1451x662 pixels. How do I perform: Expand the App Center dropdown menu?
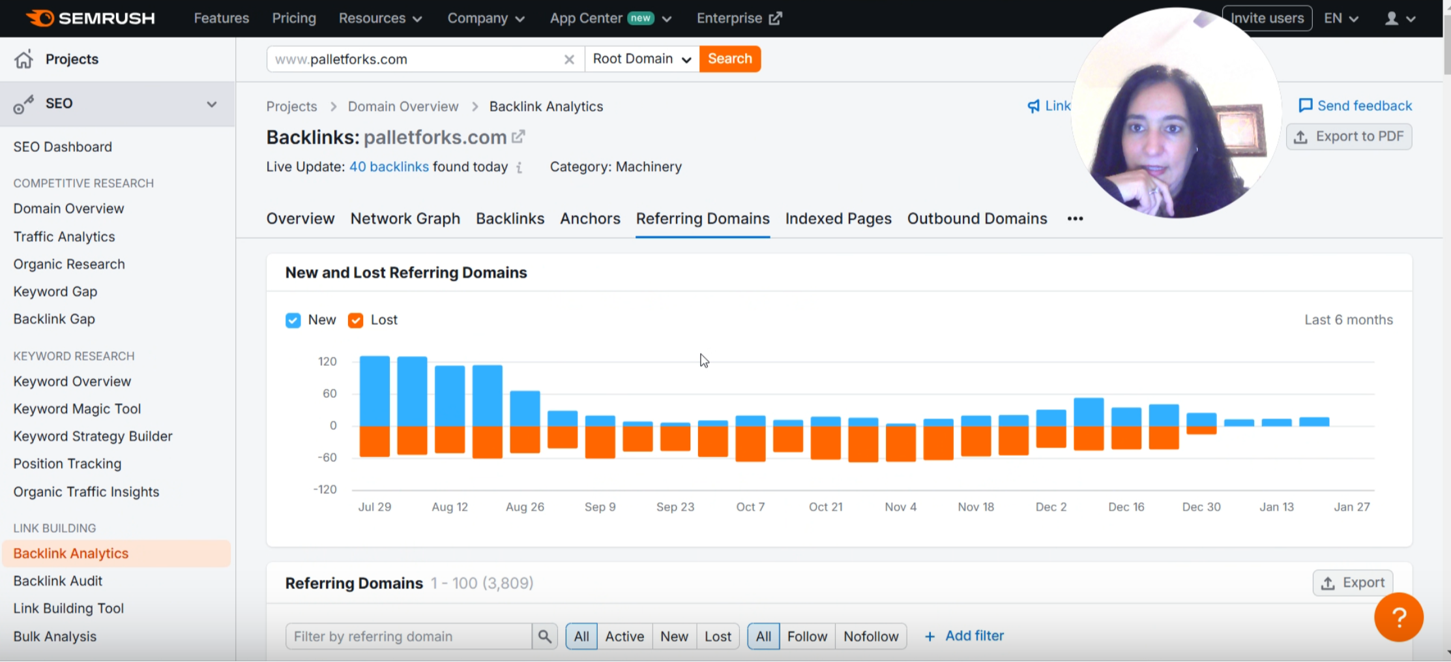(611, 18)
